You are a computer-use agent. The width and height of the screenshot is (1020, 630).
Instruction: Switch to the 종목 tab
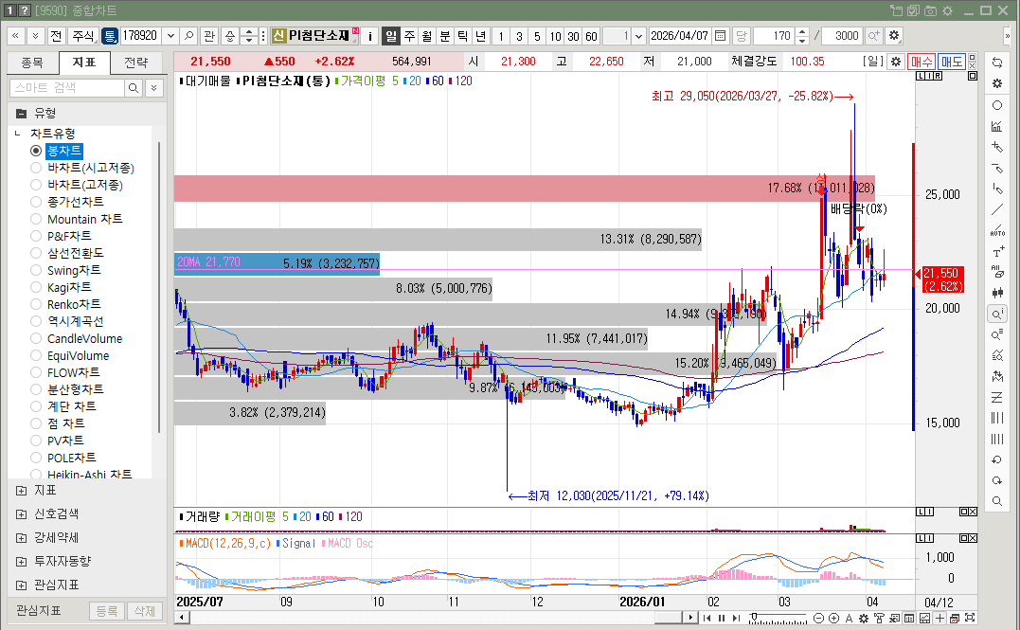tap(32, 63)
